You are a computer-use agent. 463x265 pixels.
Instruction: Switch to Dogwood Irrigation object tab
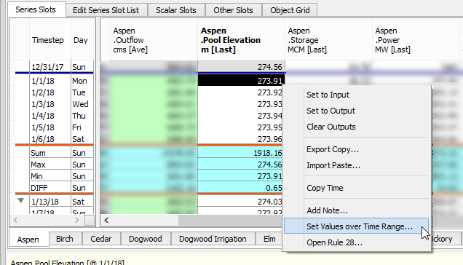213,239
